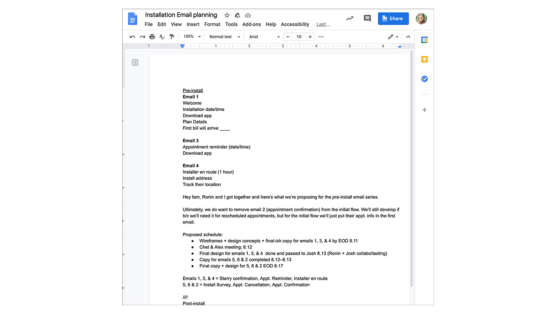
Task: Click the 'Appointment reminder (date/time)' line
Action: point(216,147)
